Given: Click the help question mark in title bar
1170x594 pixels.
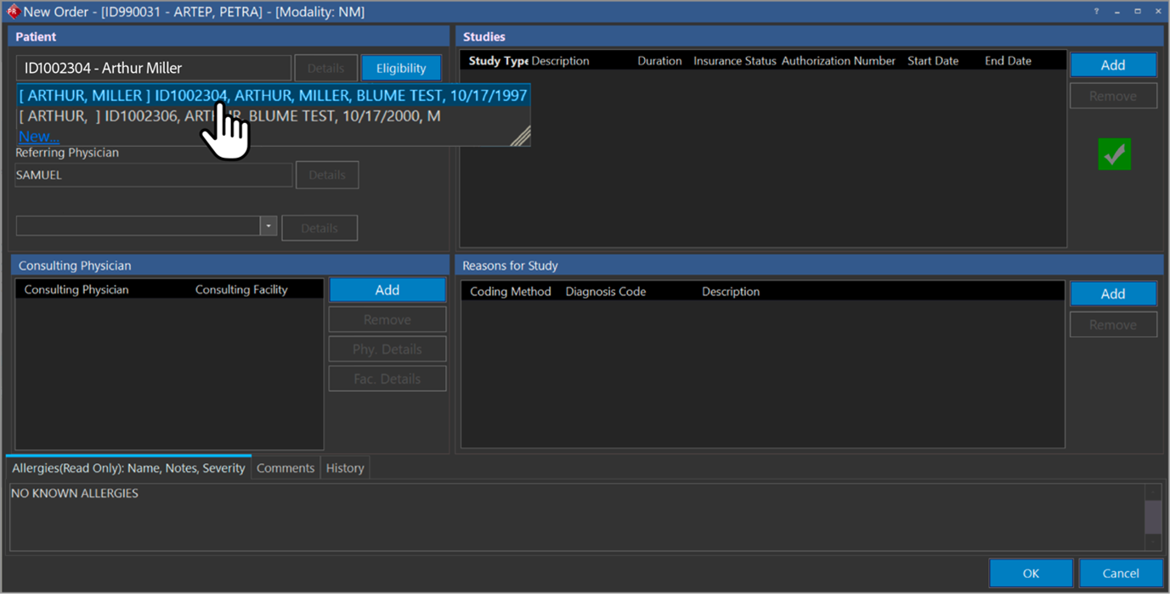Looking at the screenshot, I should [1096, 12].
